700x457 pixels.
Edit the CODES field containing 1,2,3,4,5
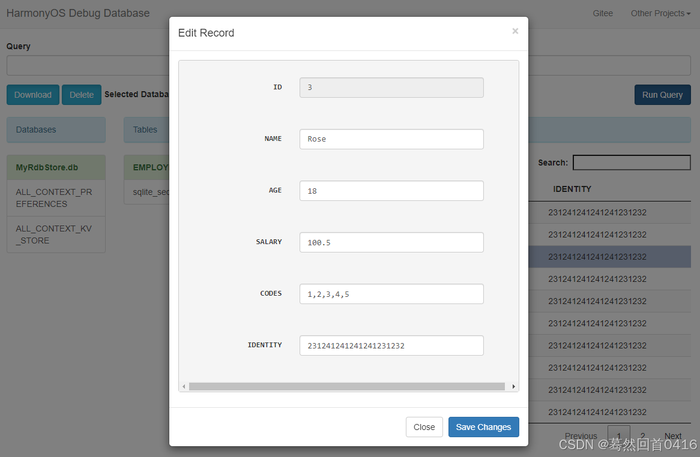pos(391,294)
